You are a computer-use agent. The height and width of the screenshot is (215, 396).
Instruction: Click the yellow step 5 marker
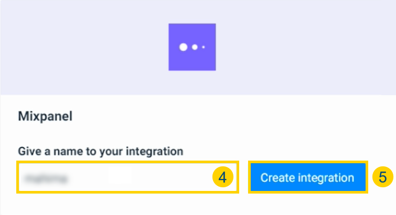point(383,177)
